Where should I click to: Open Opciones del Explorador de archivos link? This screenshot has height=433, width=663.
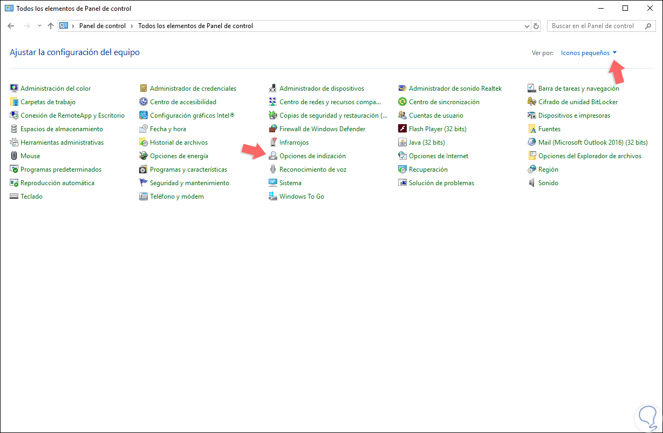click(x=590, y=156)
